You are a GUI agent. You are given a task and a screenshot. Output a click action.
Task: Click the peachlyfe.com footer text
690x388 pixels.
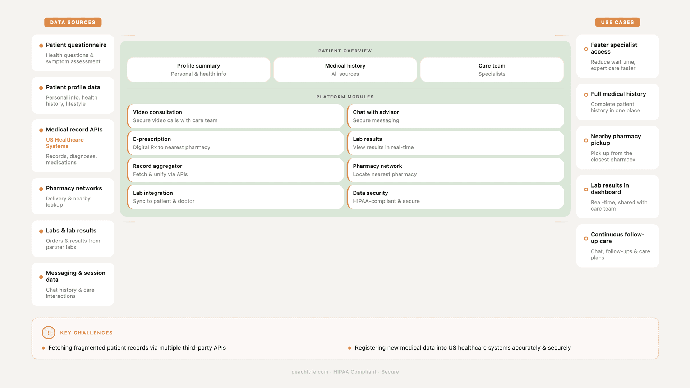point(310,372)
